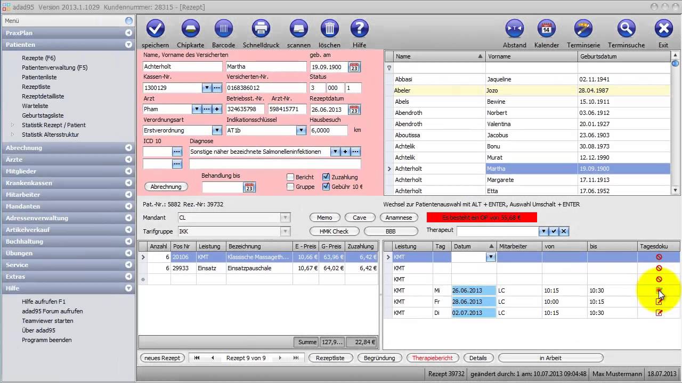682x383 pixels.
Task: Click the HMK Check button
Action: click(334, 231)
